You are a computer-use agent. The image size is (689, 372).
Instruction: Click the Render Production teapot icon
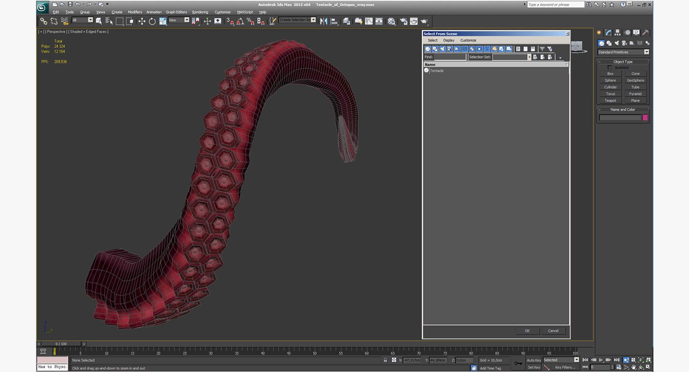click(424, 22)
